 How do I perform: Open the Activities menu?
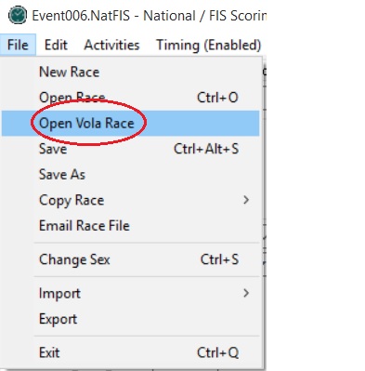tap(111, 45)
